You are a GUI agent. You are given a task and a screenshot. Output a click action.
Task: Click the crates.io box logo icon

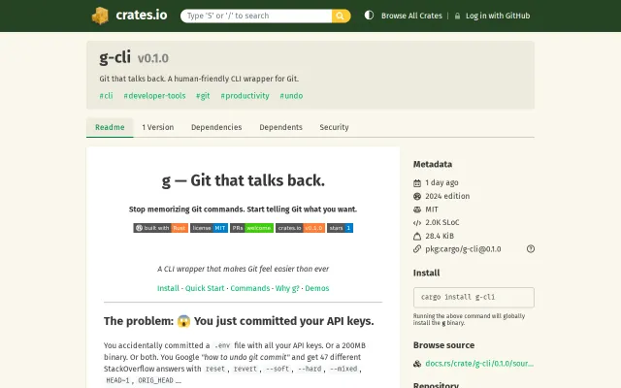(100, 16)
